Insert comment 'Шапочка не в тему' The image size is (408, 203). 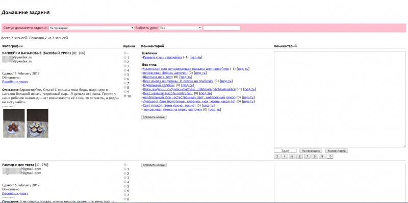pyautogui.click(x=158, y=77)
